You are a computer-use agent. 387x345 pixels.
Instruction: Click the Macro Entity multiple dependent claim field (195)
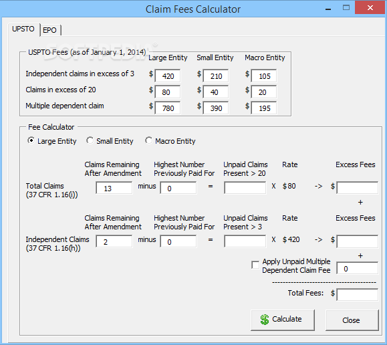(263, 108)
